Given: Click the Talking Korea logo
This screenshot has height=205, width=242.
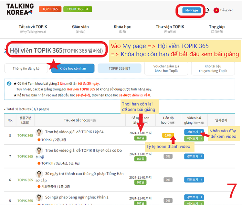Looking at the screenshot, I should click(x=20, y=9).
